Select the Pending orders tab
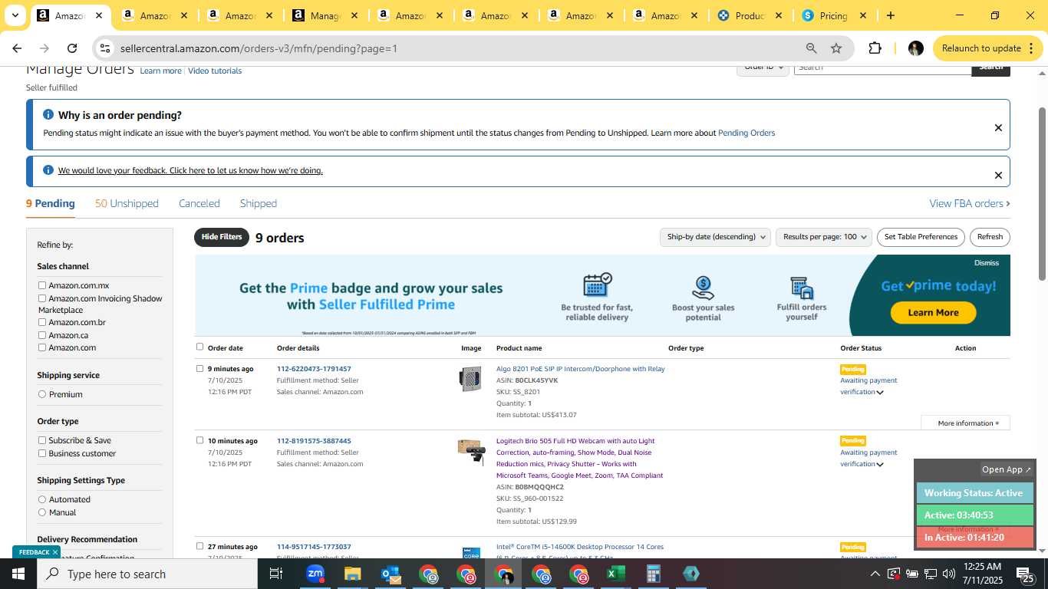This screenshot has width=1048, height=589. coord(51,203)
